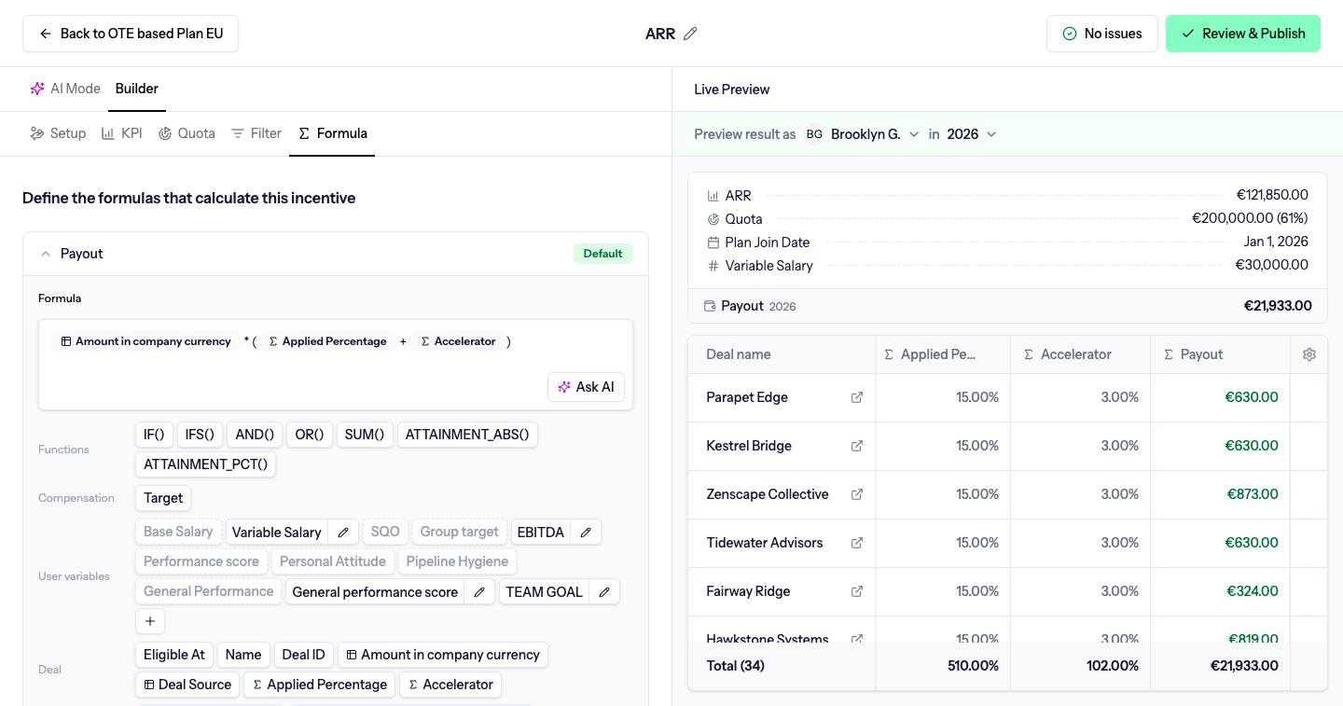This screenshot has width=1343, height=706.
Task: Select the Amount in company currency formula token
Action: [x=146, y=341]
